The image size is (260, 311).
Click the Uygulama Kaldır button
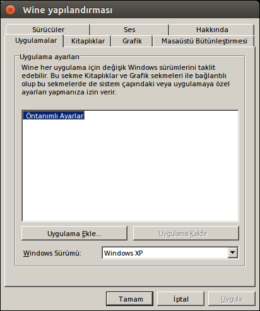click(186, 234)
